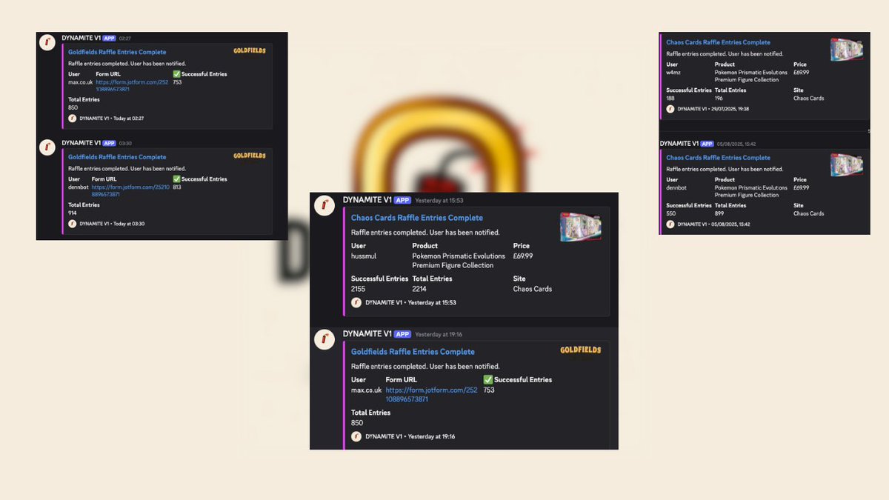This screenshot has width=889, height=500.
Task: Click the DYNAMITE V1 username at 03:30
Action: (81, 143)
